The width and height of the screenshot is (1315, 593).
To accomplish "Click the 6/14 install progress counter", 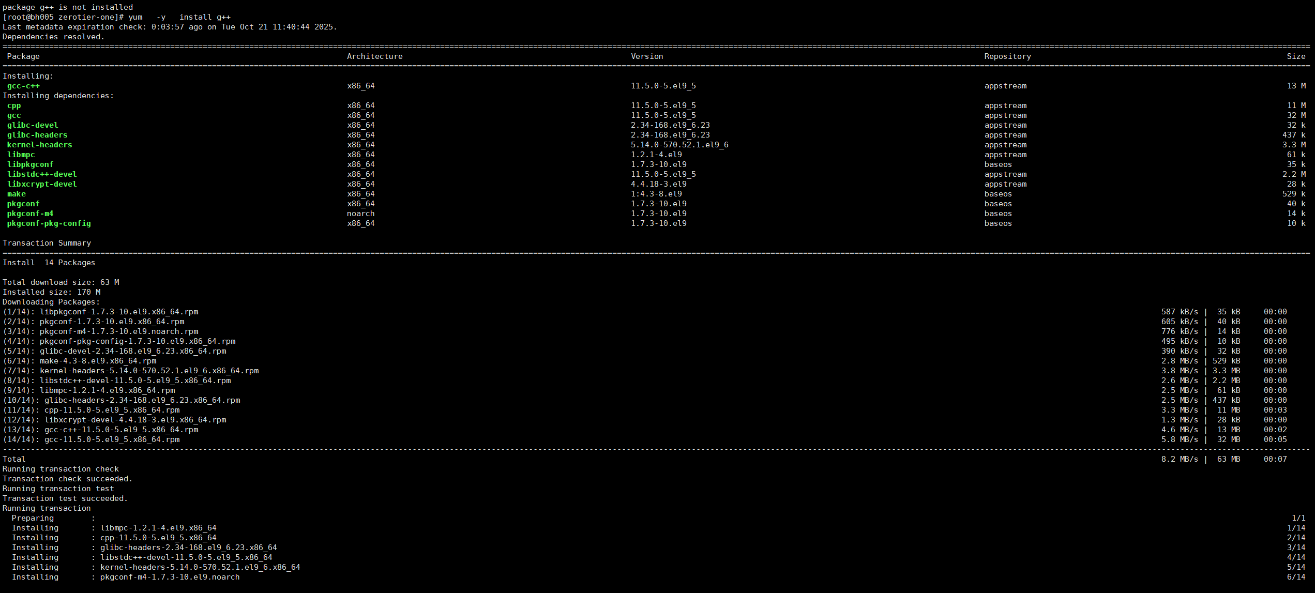I will pyautogui.click(x=1296, y=577).
